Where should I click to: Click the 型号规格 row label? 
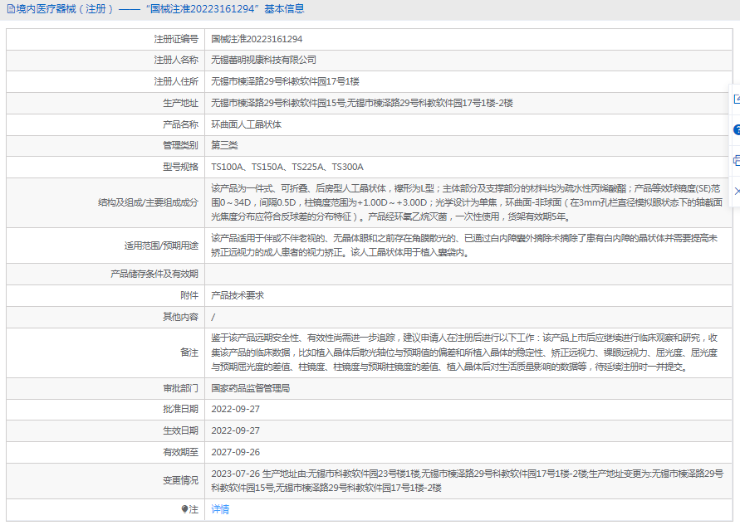[x=181, y=167]
